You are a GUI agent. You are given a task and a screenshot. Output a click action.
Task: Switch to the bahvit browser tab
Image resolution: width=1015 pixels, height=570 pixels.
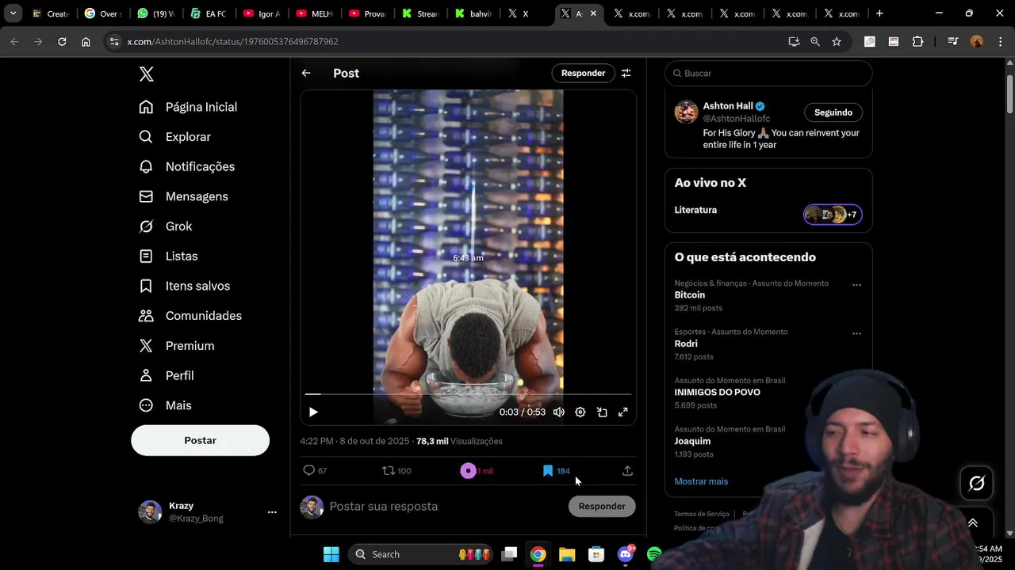(x=473, y=13)
